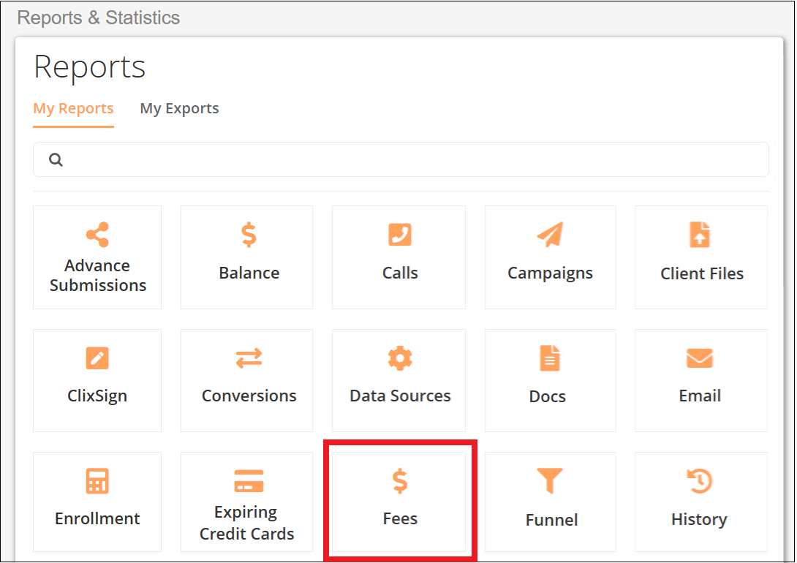The image size is (797, 563).
Task: Open the Advance Submissions share icon
Action: 97,234
